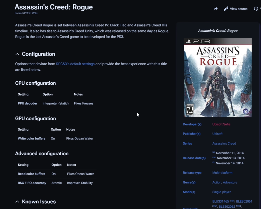
Task: Select the Fixes Freezes note cell
Action: click(84, 103)
